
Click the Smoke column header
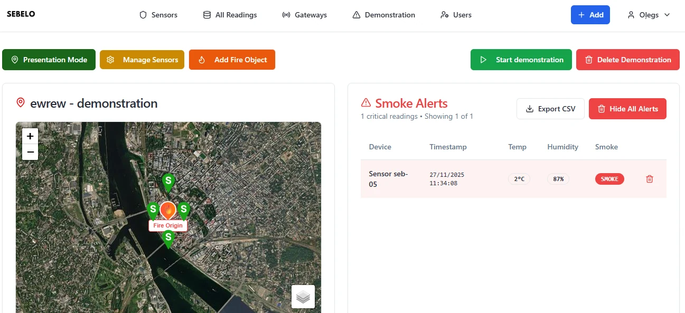(606, 147)
